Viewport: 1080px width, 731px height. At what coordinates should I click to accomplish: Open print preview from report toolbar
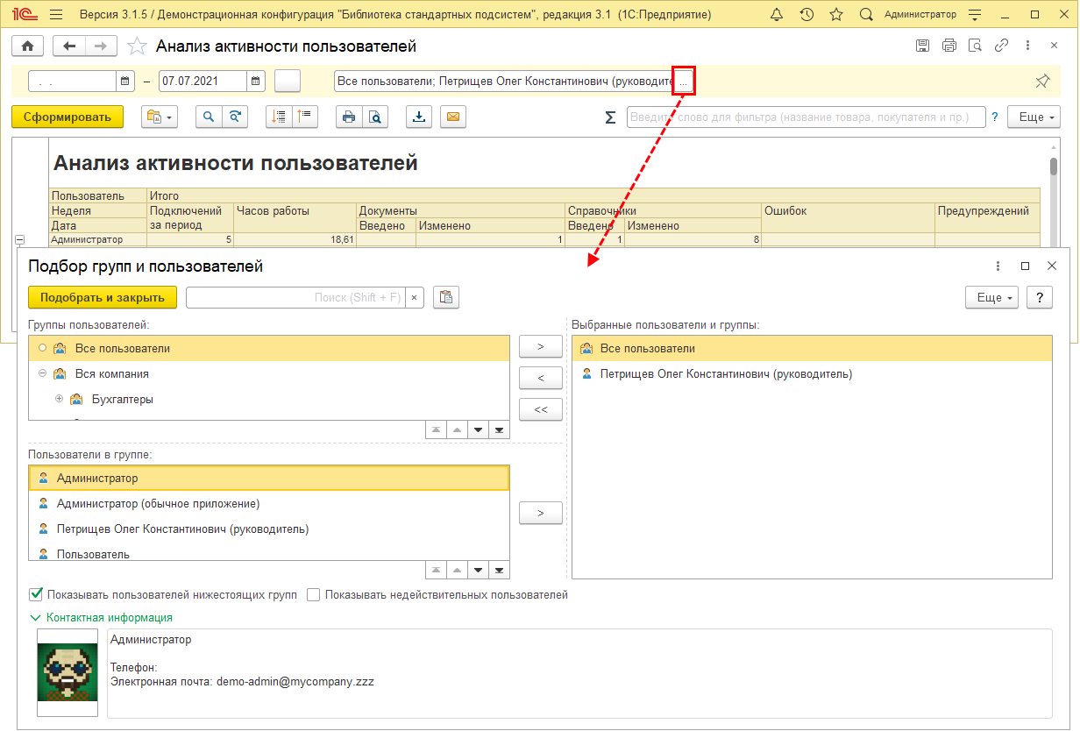point(375,117)
